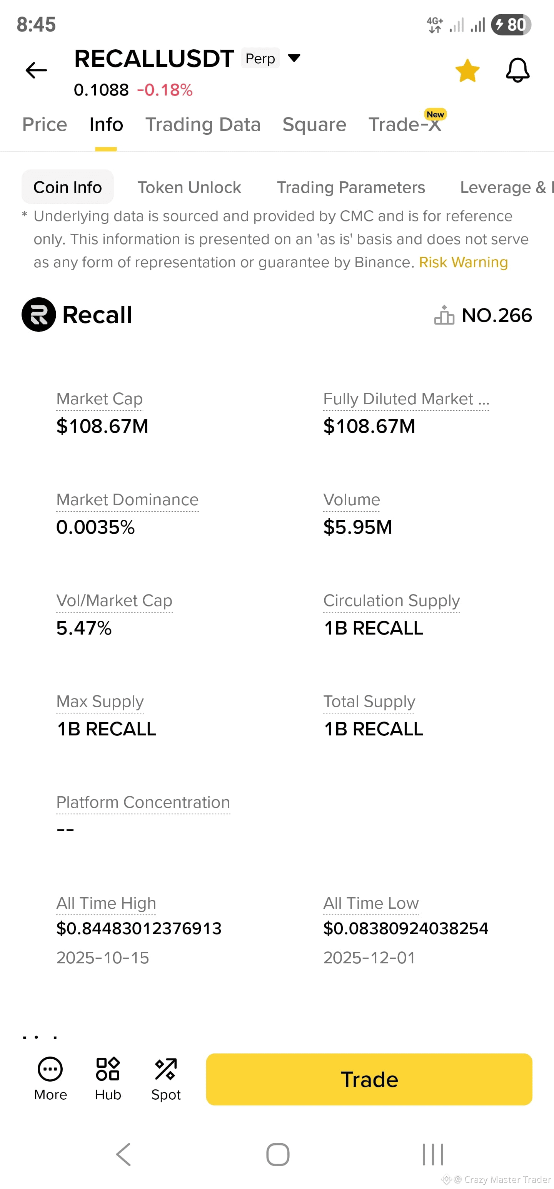Open price alerts via bell icon

pyautogui.click(x=517, y=70)
